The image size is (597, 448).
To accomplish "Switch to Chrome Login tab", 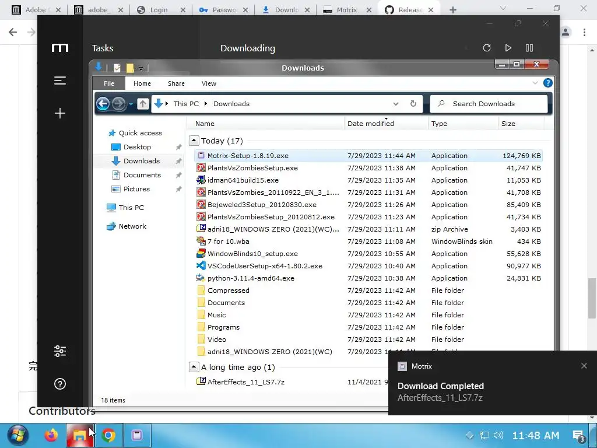I will [161, 10].
